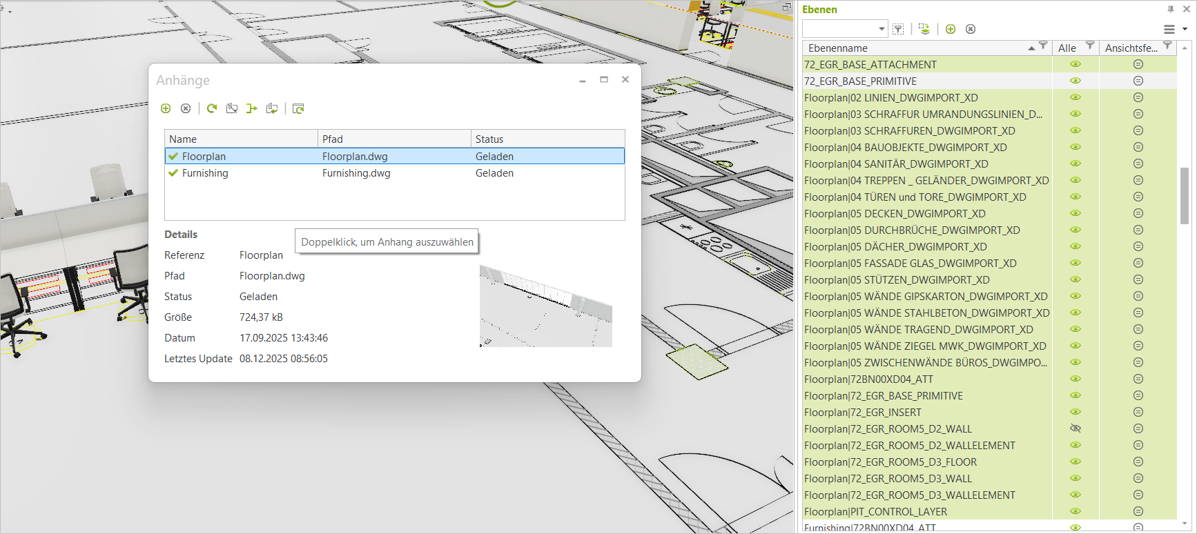Click viewport circle icon for Floorplan|72_EGR_INSERT
The height and width of the screenshot is (534, 1197).
point(1138,412)
